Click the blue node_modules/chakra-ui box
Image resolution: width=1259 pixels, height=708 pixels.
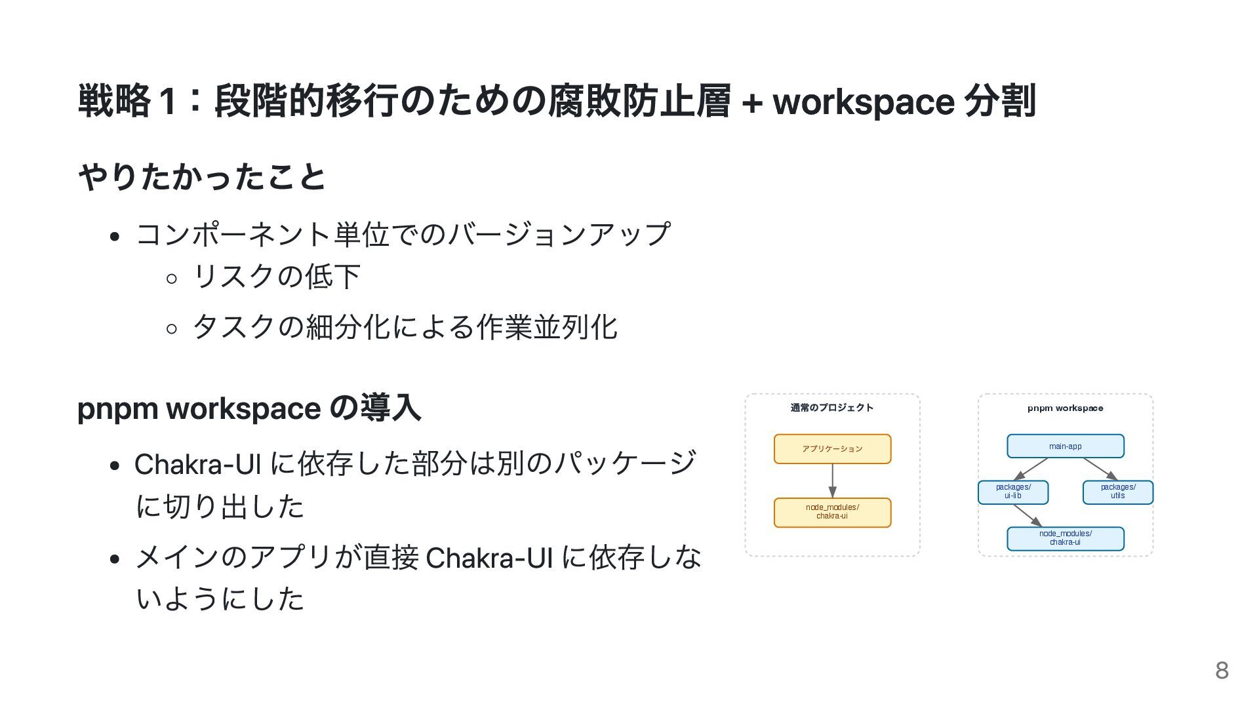pyautogui.click(x=1065, y=538)
